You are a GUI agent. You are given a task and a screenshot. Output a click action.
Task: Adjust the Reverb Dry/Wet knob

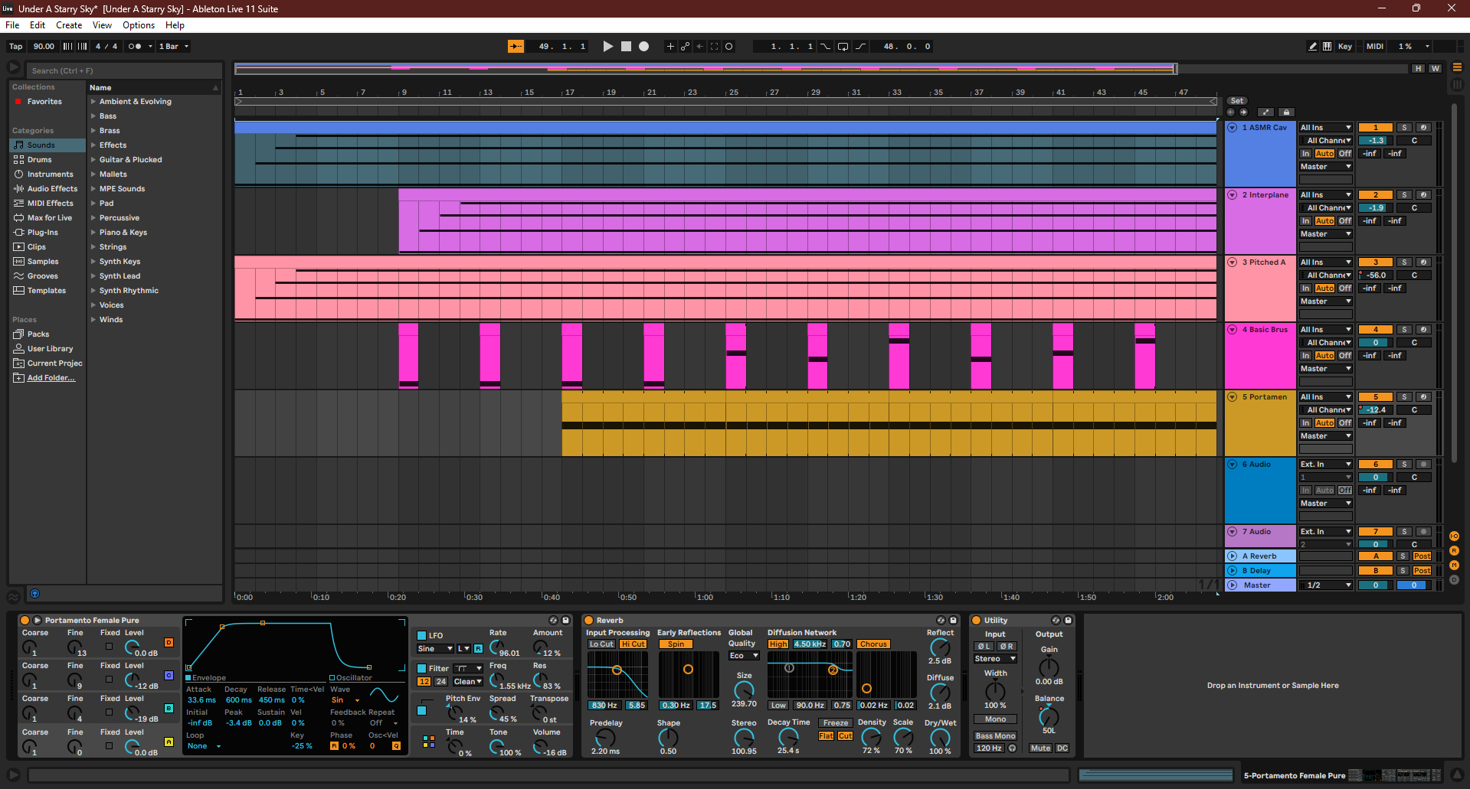pyautogui.click(x=940, y=738)
